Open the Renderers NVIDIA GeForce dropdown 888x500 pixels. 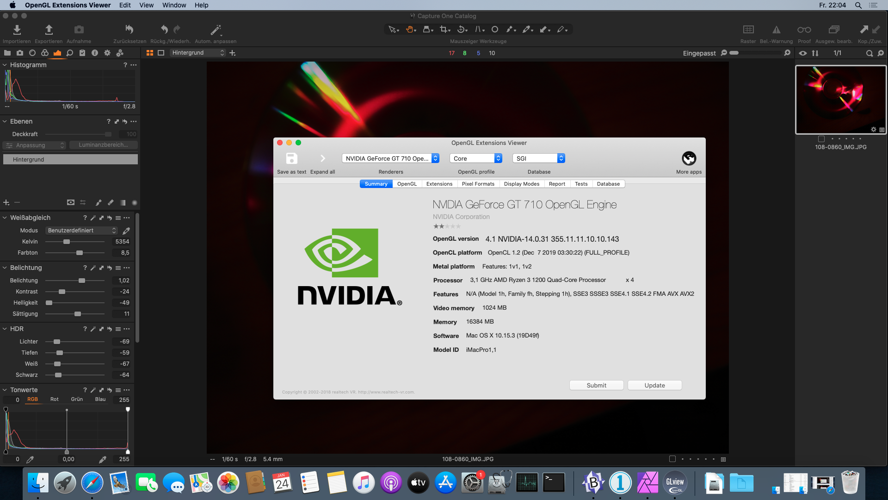pyautogui.click(x=390, y=158)
